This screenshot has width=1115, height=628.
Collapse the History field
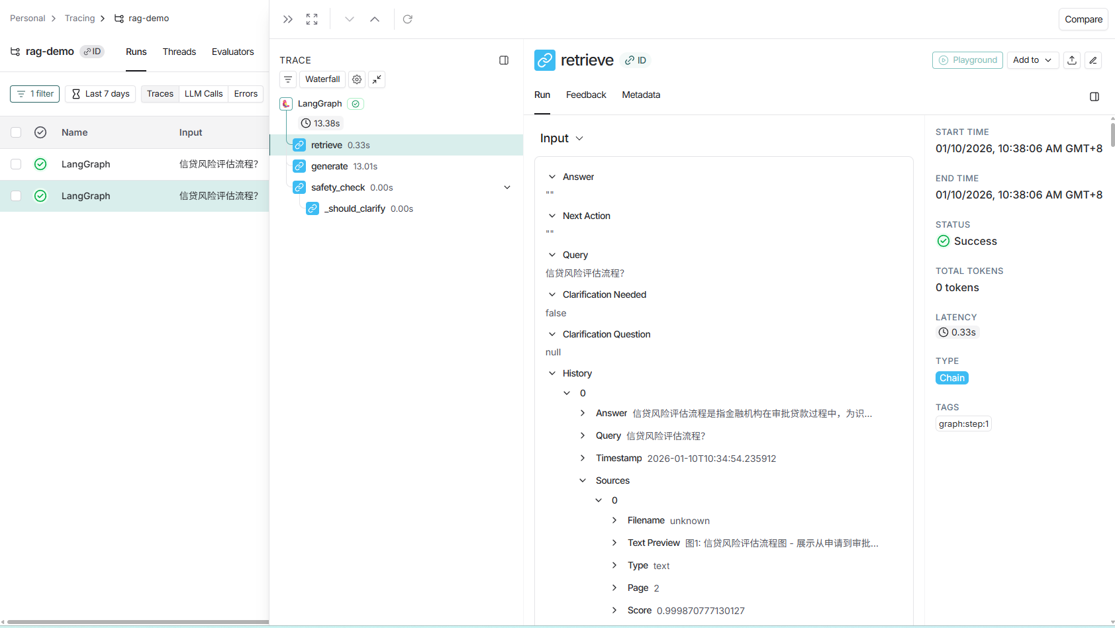coord(552,373)
